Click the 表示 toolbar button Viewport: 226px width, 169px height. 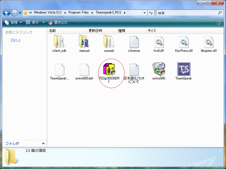point(32,23)
